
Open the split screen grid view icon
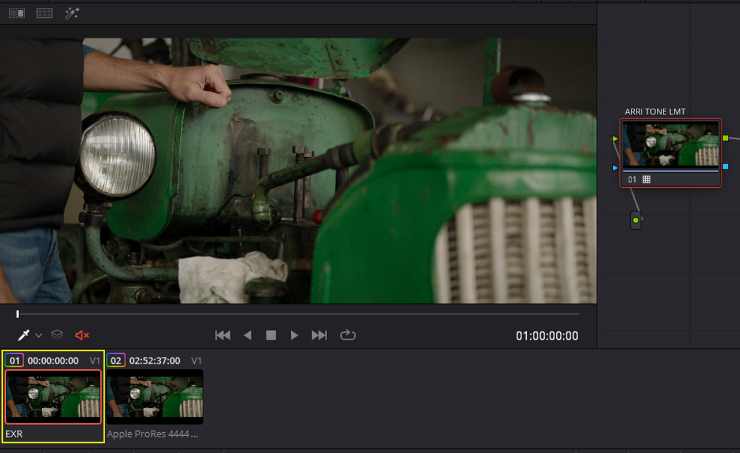click(45, 13)
